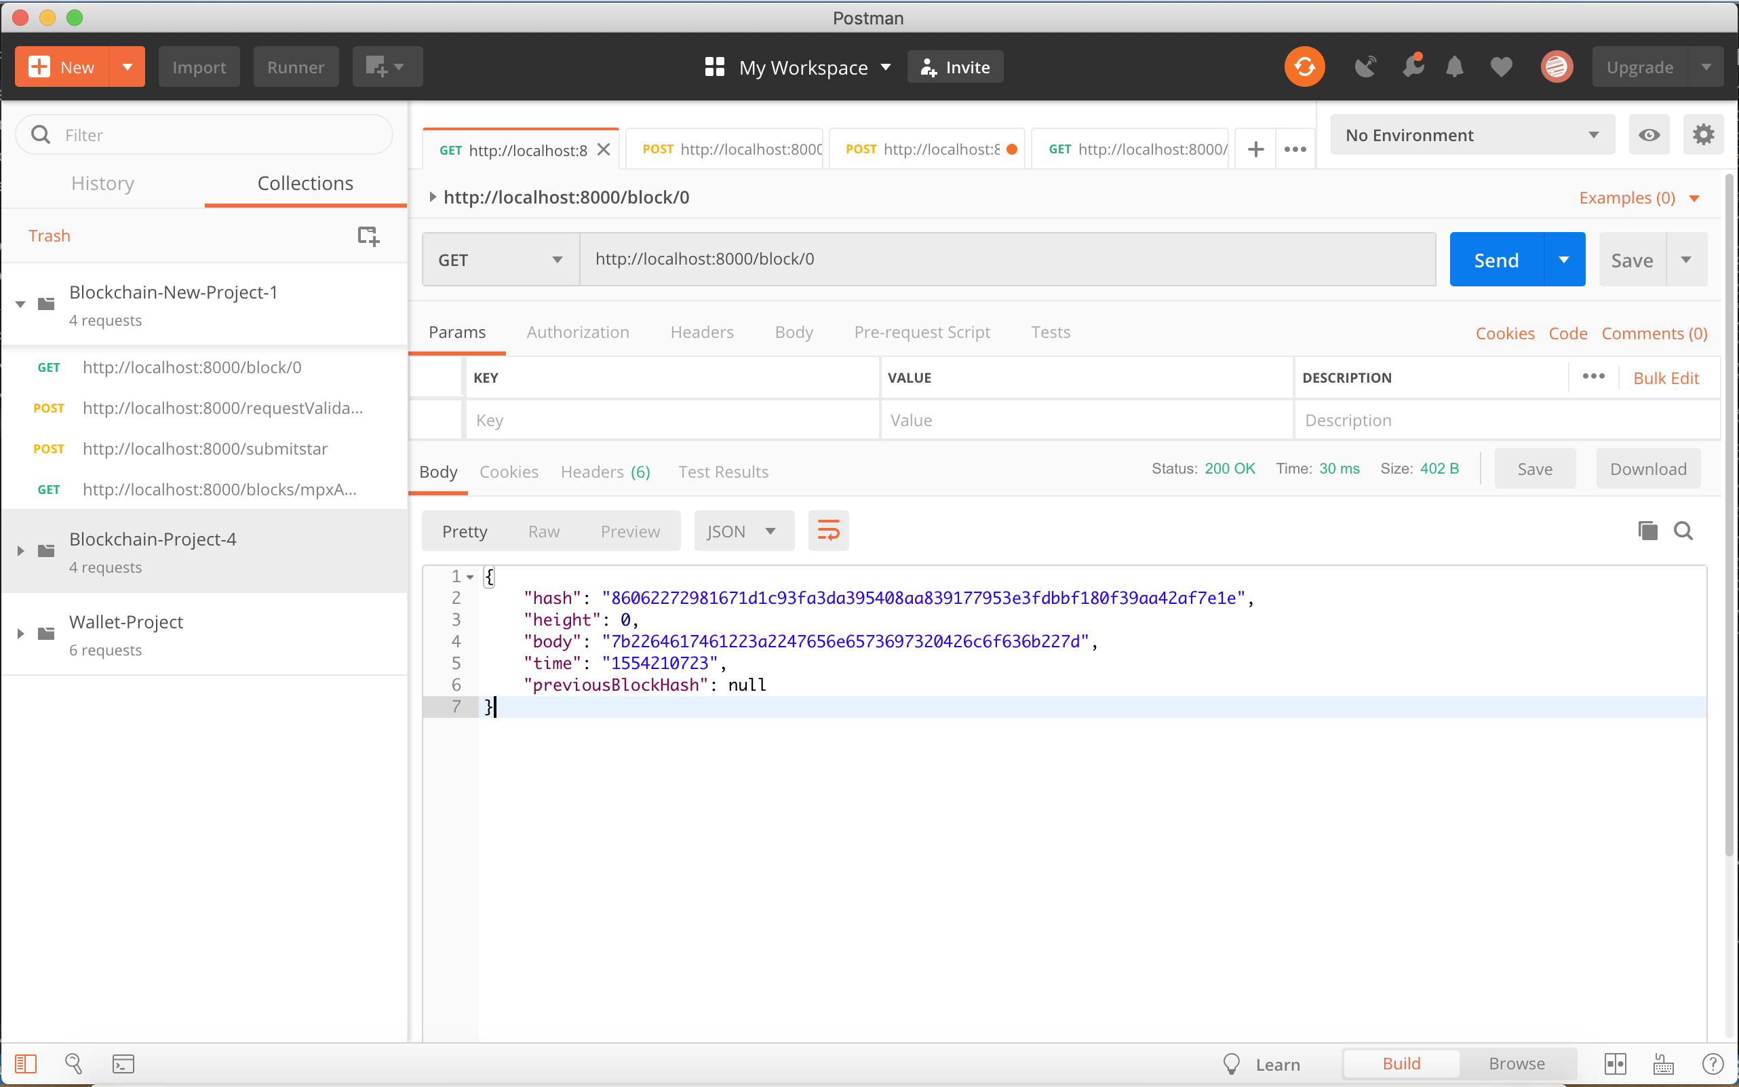The height and width of the screenshot is (1087, 1739).
Task: Show environment quick look eye icon
Action: pyautogui.click(x=1649, y=134)
